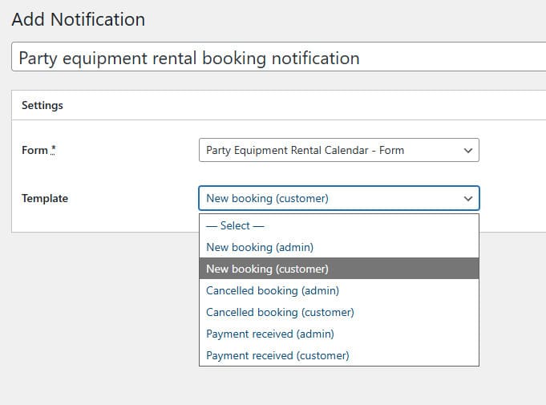
Task: Click the 'Form' field label
Action: click(x=34, y=150)
